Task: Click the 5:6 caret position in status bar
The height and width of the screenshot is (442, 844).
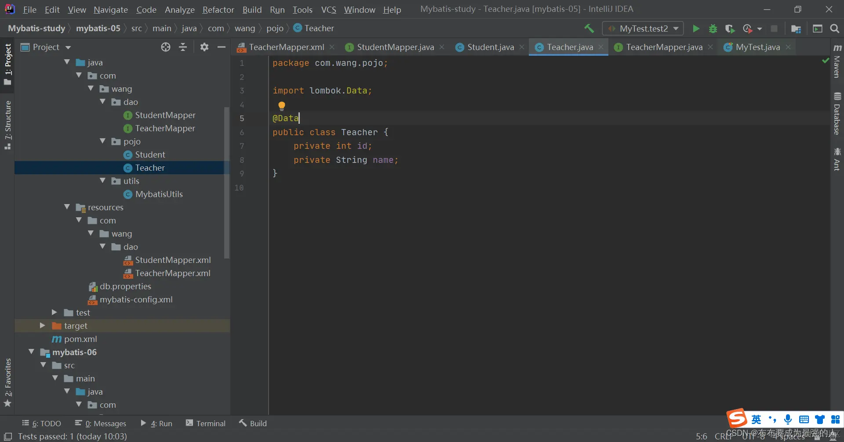Action: point(702,436)
